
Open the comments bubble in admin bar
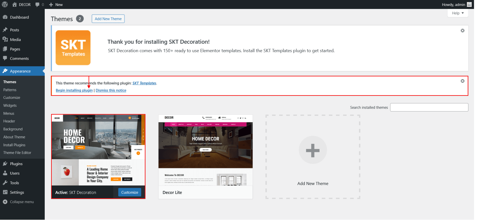(37, 5)
